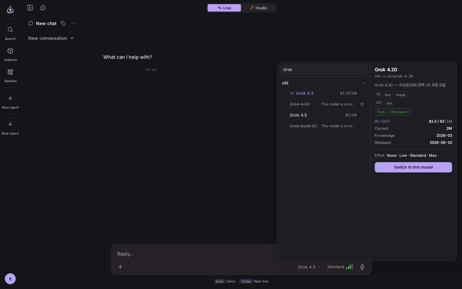Click the Grok 4.20 details heading
462x289 pixels.
click(386, 70)
